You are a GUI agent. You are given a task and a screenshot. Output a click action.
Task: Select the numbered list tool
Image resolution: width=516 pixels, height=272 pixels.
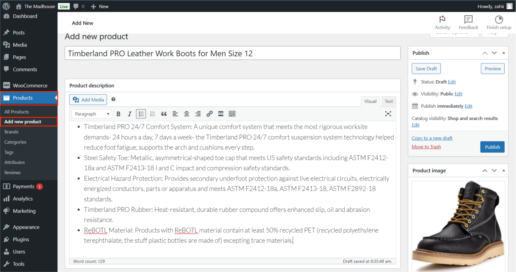[x=153, y=114]
